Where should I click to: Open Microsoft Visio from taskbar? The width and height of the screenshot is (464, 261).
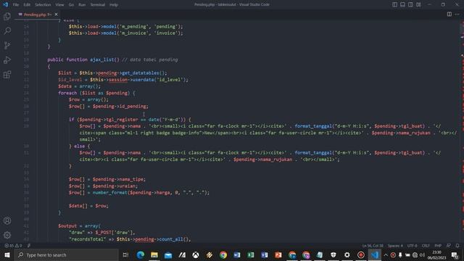(x=265, y=254)
